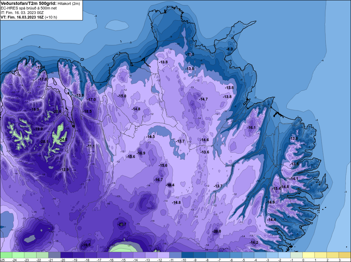
Task: Click the -19.5 temperature label
Action: (86, 245)
